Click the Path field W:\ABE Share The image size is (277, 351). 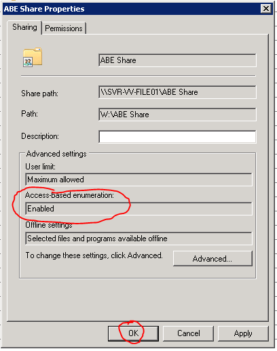tap(177, 115)
